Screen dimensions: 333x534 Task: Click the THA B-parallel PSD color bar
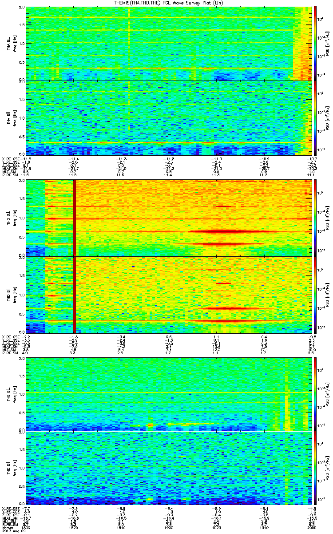(x=316, y=118)
